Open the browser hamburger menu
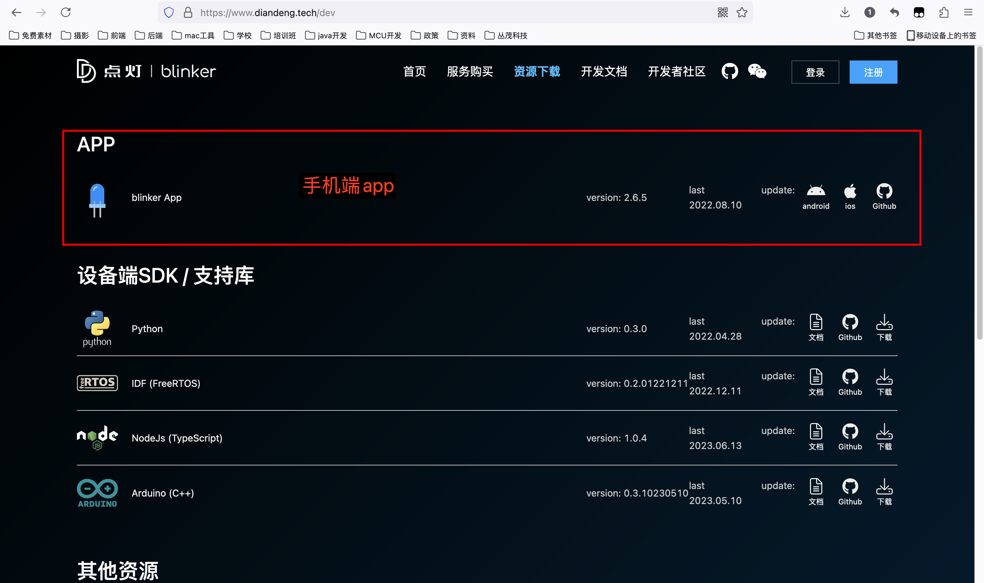This screenshot has width=984, height=583. 968,12
